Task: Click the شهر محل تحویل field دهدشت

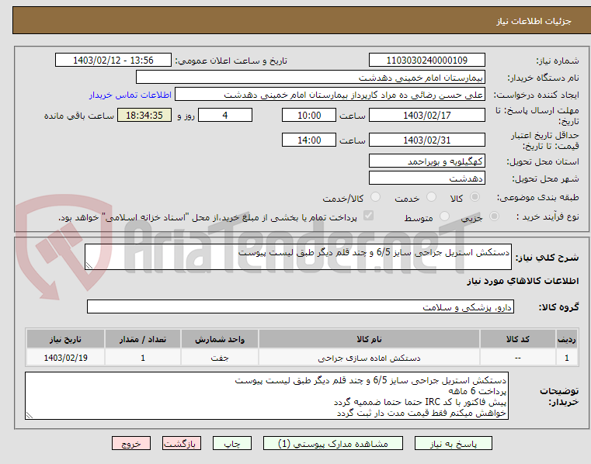Action: (426, 178)
